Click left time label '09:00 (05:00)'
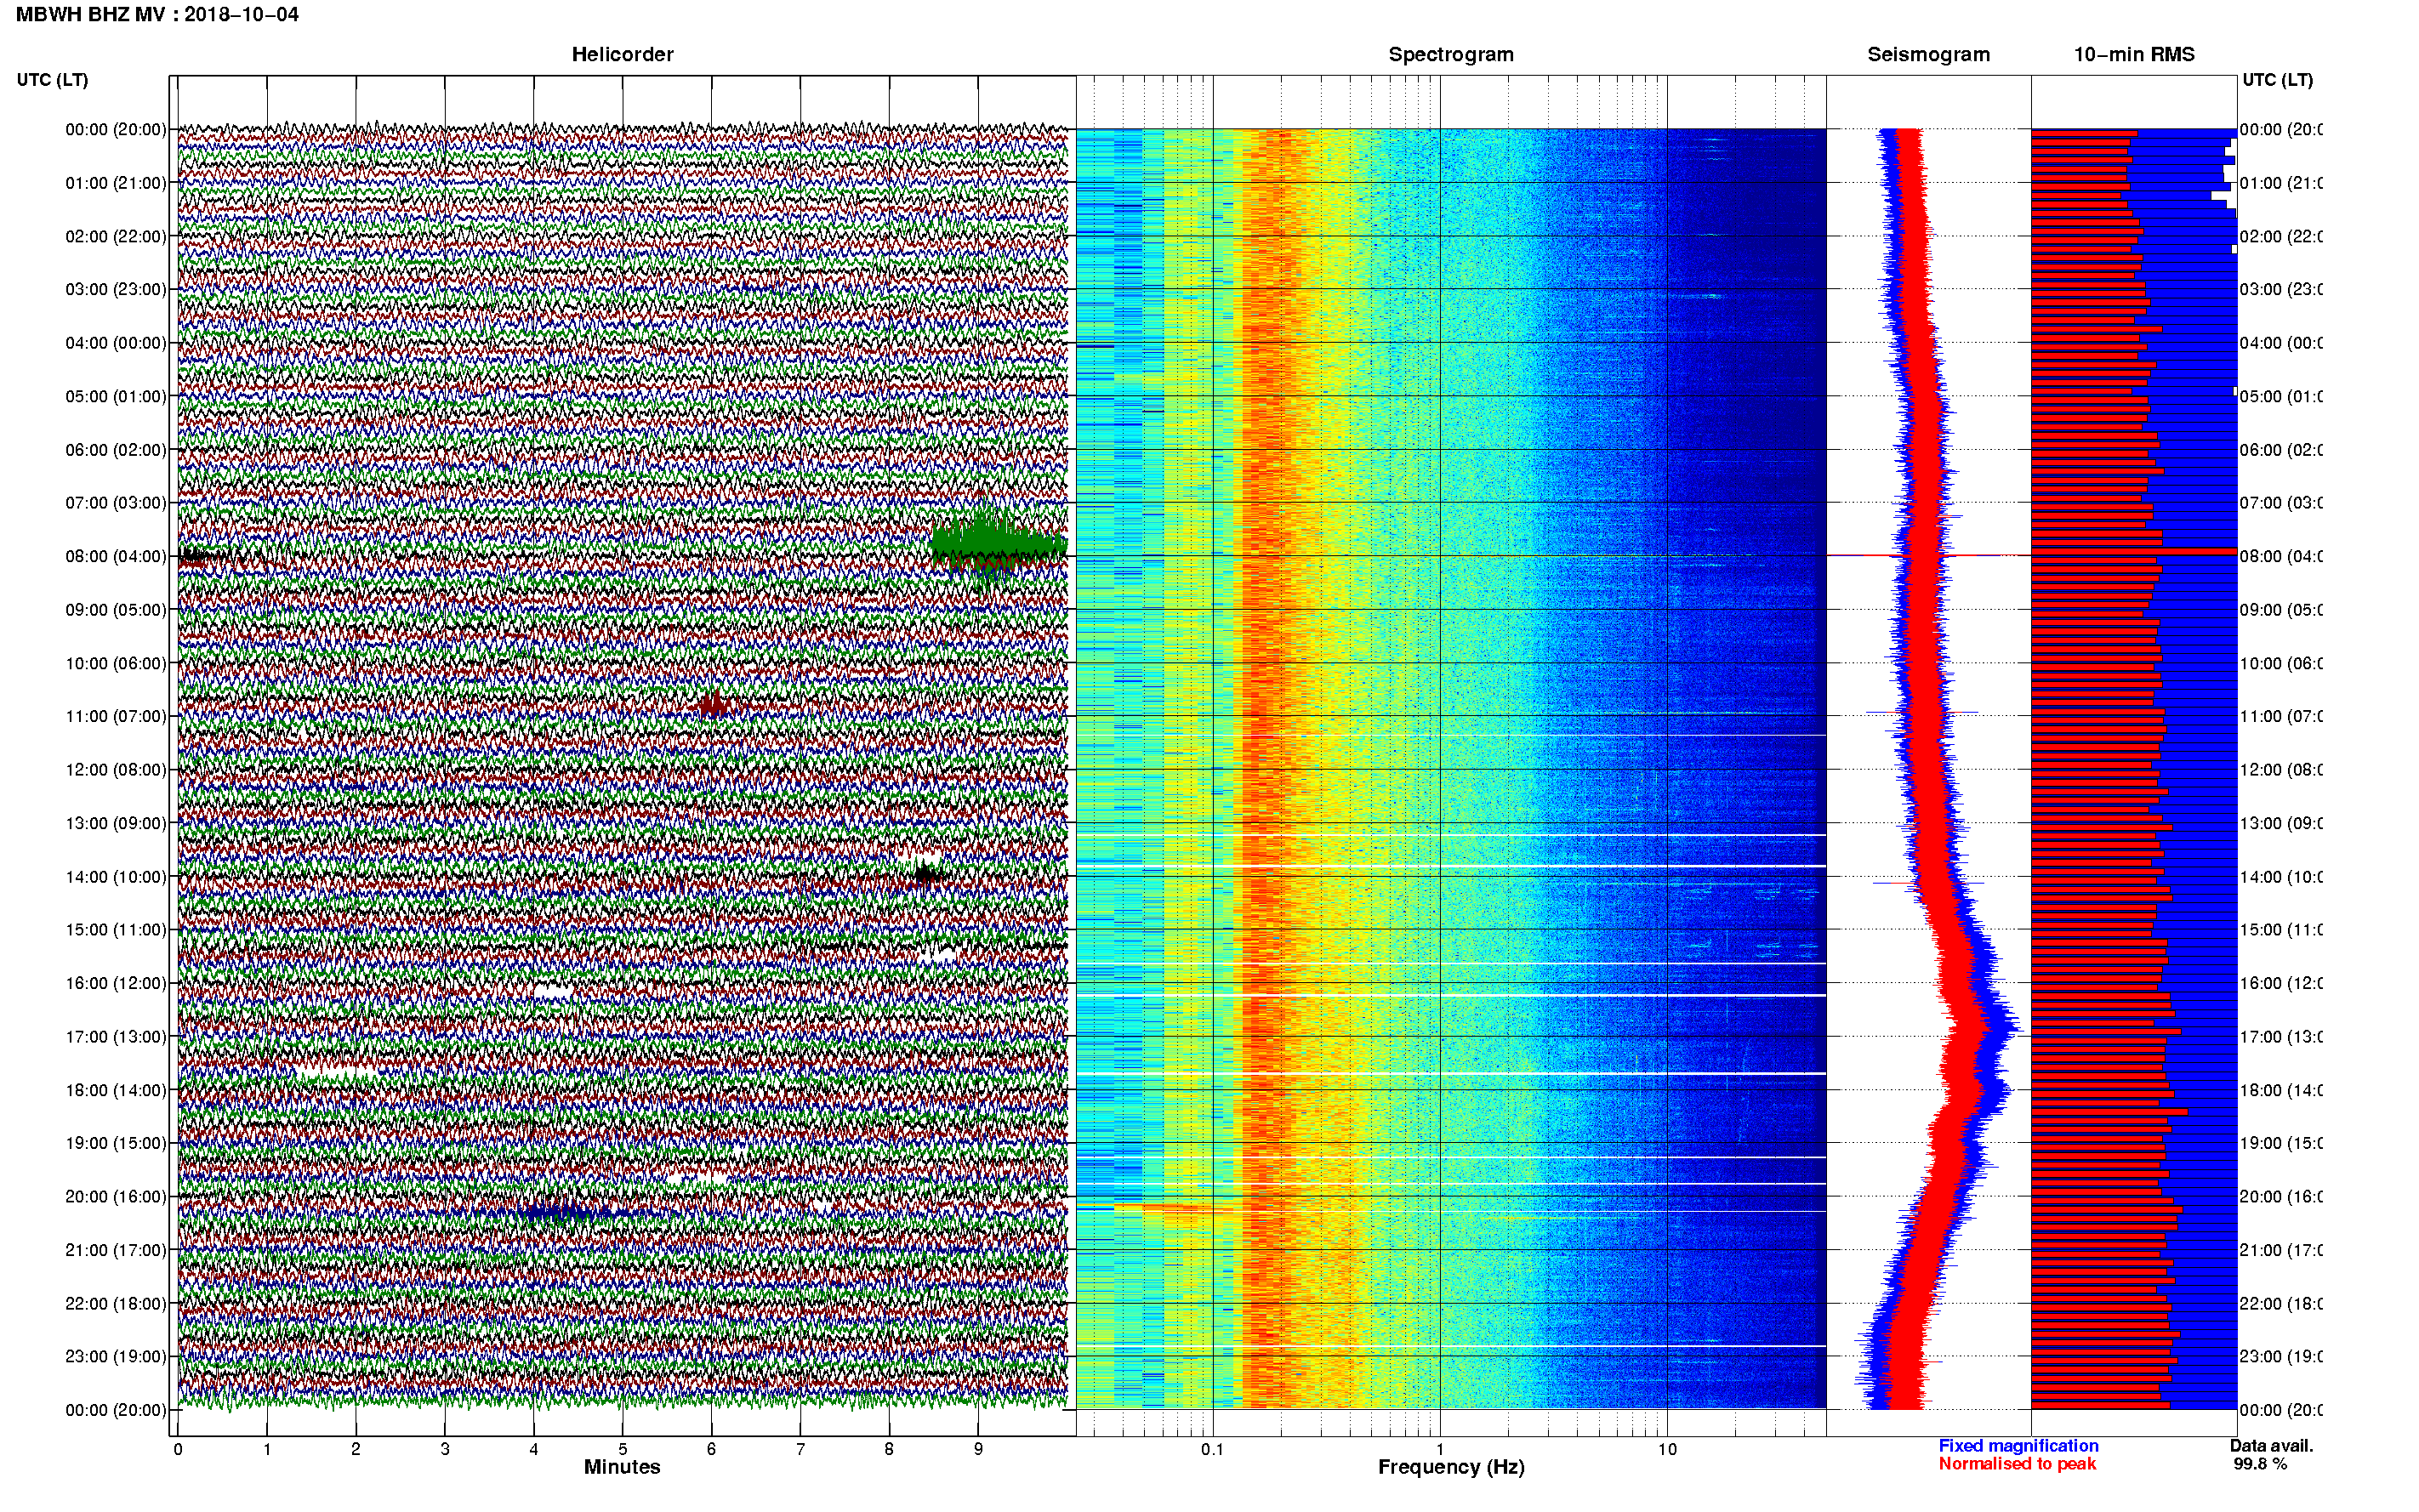Viewport: 2419px width, 1512px height. 116,610
